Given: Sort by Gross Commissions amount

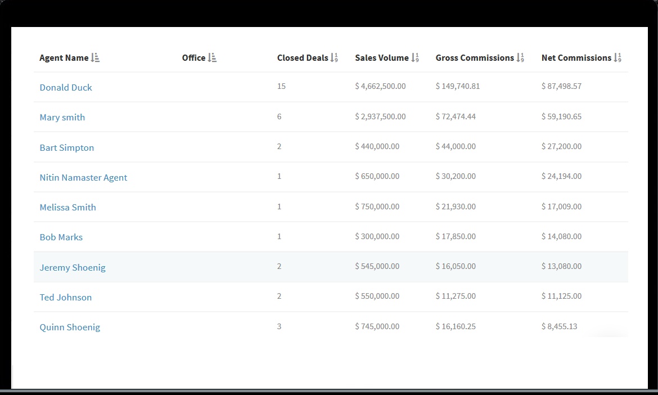Looking at the screenshot, I should [x=520, y=57].
